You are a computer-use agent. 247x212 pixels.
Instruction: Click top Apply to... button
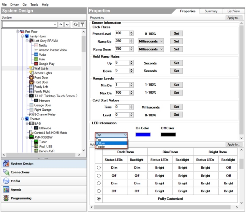(x=234, y=18)
